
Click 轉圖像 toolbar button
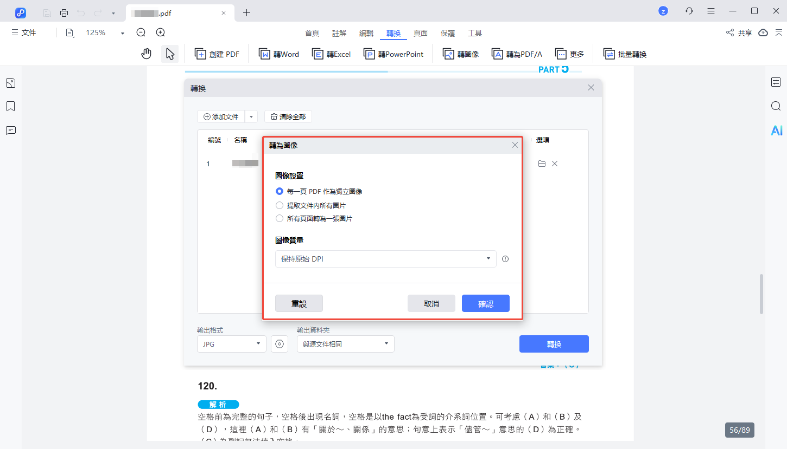pos(461,54)
